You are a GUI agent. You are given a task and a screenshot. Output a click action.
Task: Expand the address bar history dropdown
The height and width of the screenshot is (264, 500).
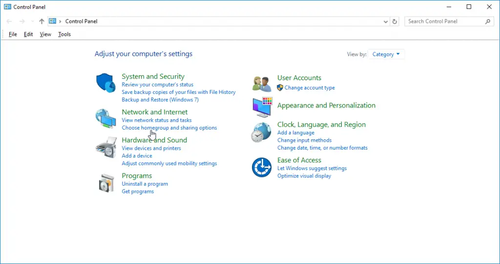(x=386, y=22)
